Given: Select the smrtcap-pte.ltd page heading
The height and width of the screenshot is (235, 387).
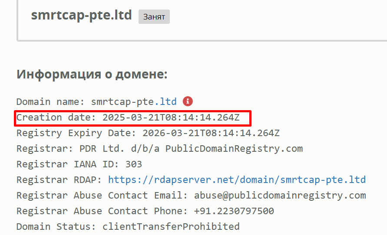Looking at the screenshot, I should [x=82, y=15].
